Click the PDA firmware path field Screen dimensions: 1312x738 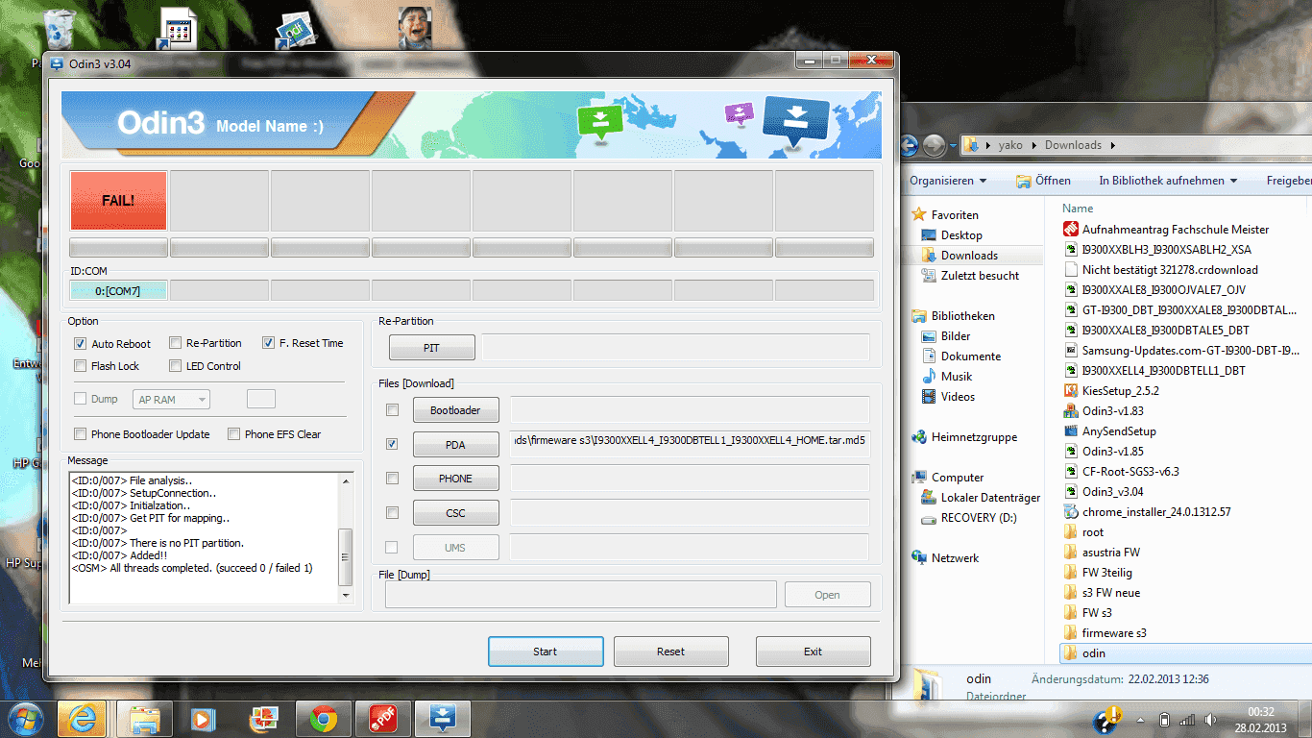pyautogui.click(x=690, y=444)
